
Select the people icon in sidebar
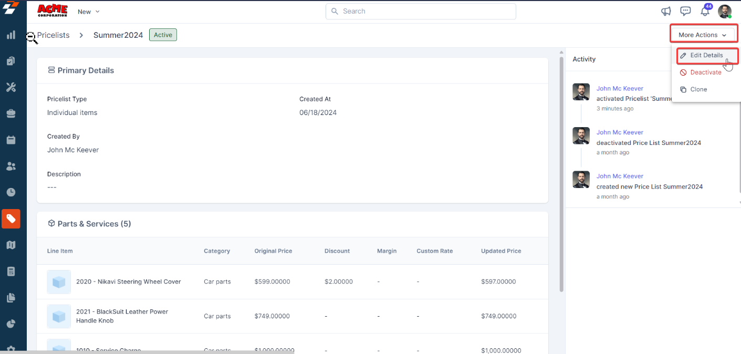(x=11, y=166)
